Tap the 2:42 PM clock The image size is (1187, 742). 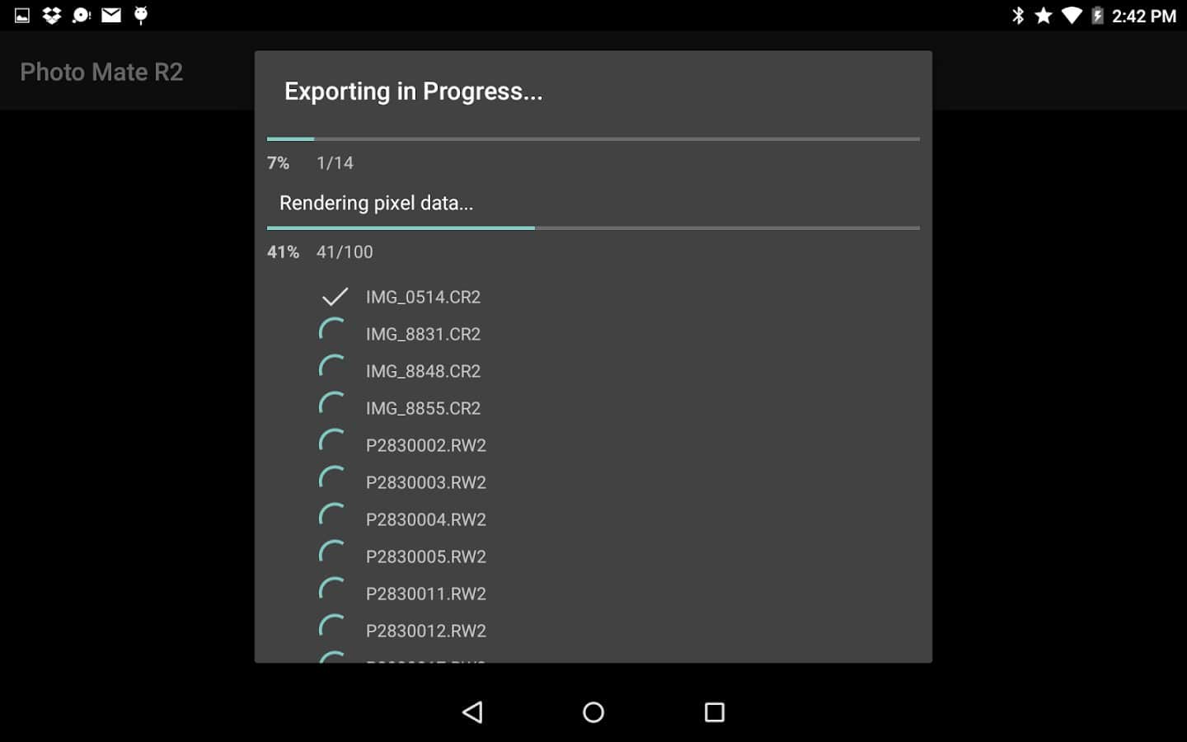[x=1143, y=16]
